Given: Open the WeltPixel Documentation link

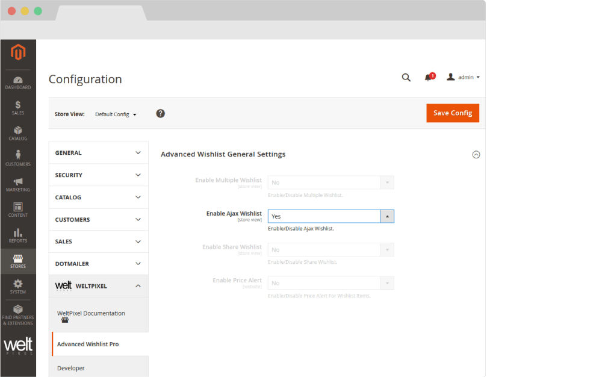Looking at the screenshot, I should pos(91,313).
